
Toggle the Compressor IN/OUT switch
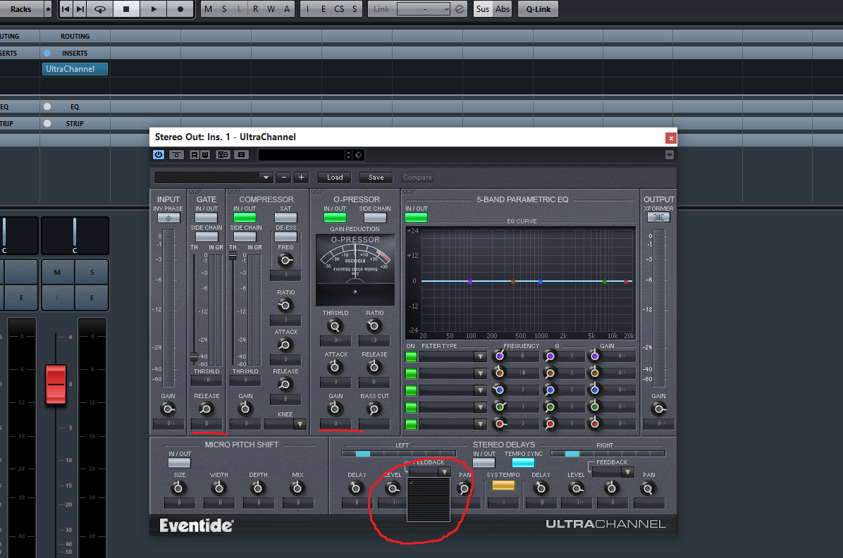click(x=245, y=218)
